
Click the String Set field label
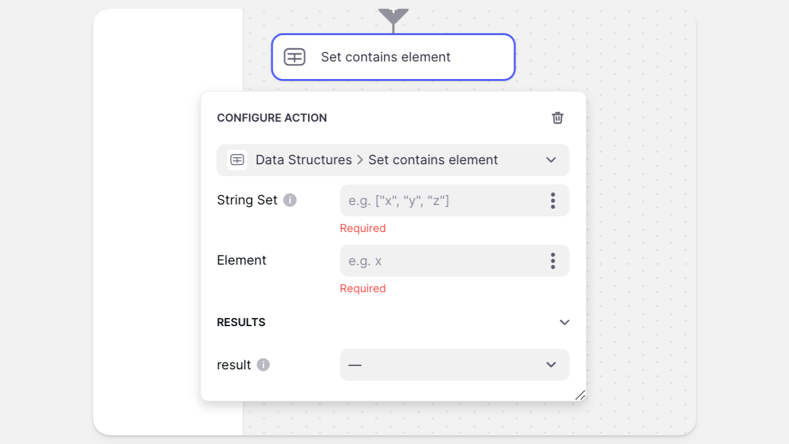pos(247,200)
